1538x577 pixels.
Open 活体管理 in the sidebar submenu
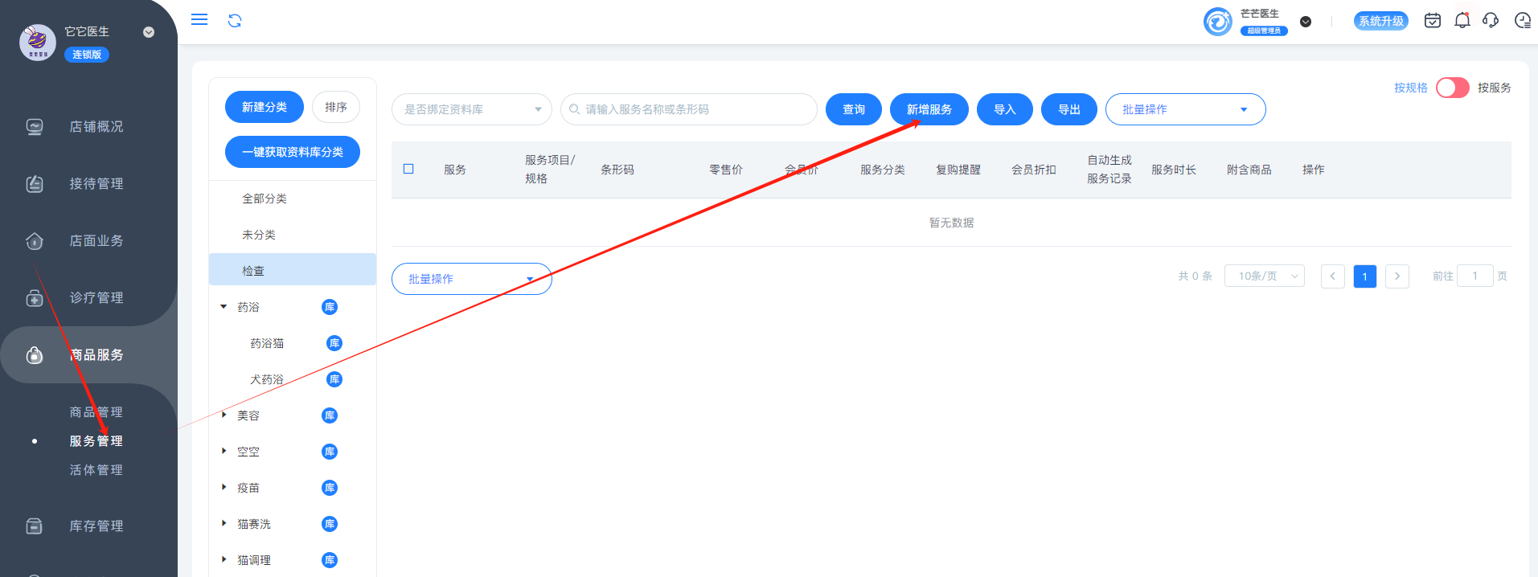click(96, 470)
